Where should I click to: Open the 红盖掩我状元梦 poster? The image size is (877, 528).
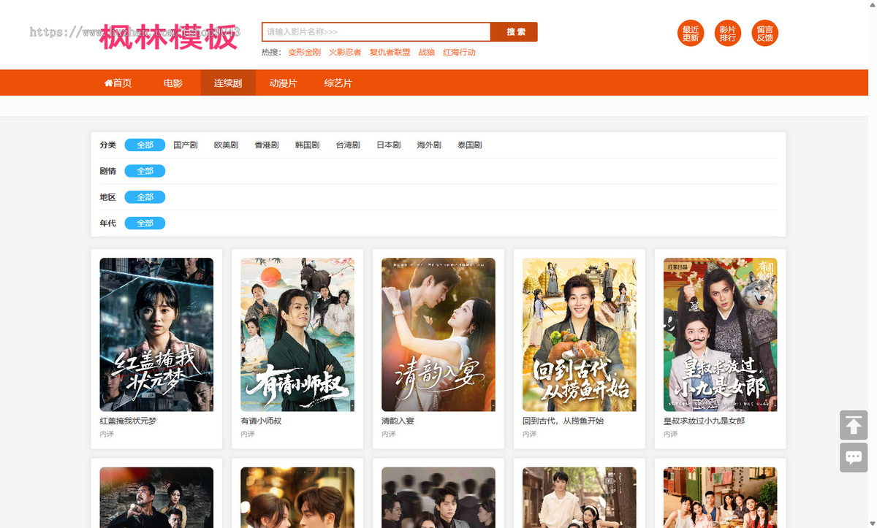(156, 334)
